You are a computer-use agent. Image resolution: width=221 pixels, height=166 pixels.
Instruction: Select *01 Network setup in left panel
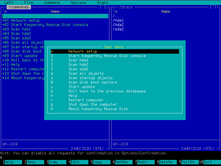(21, 20)
